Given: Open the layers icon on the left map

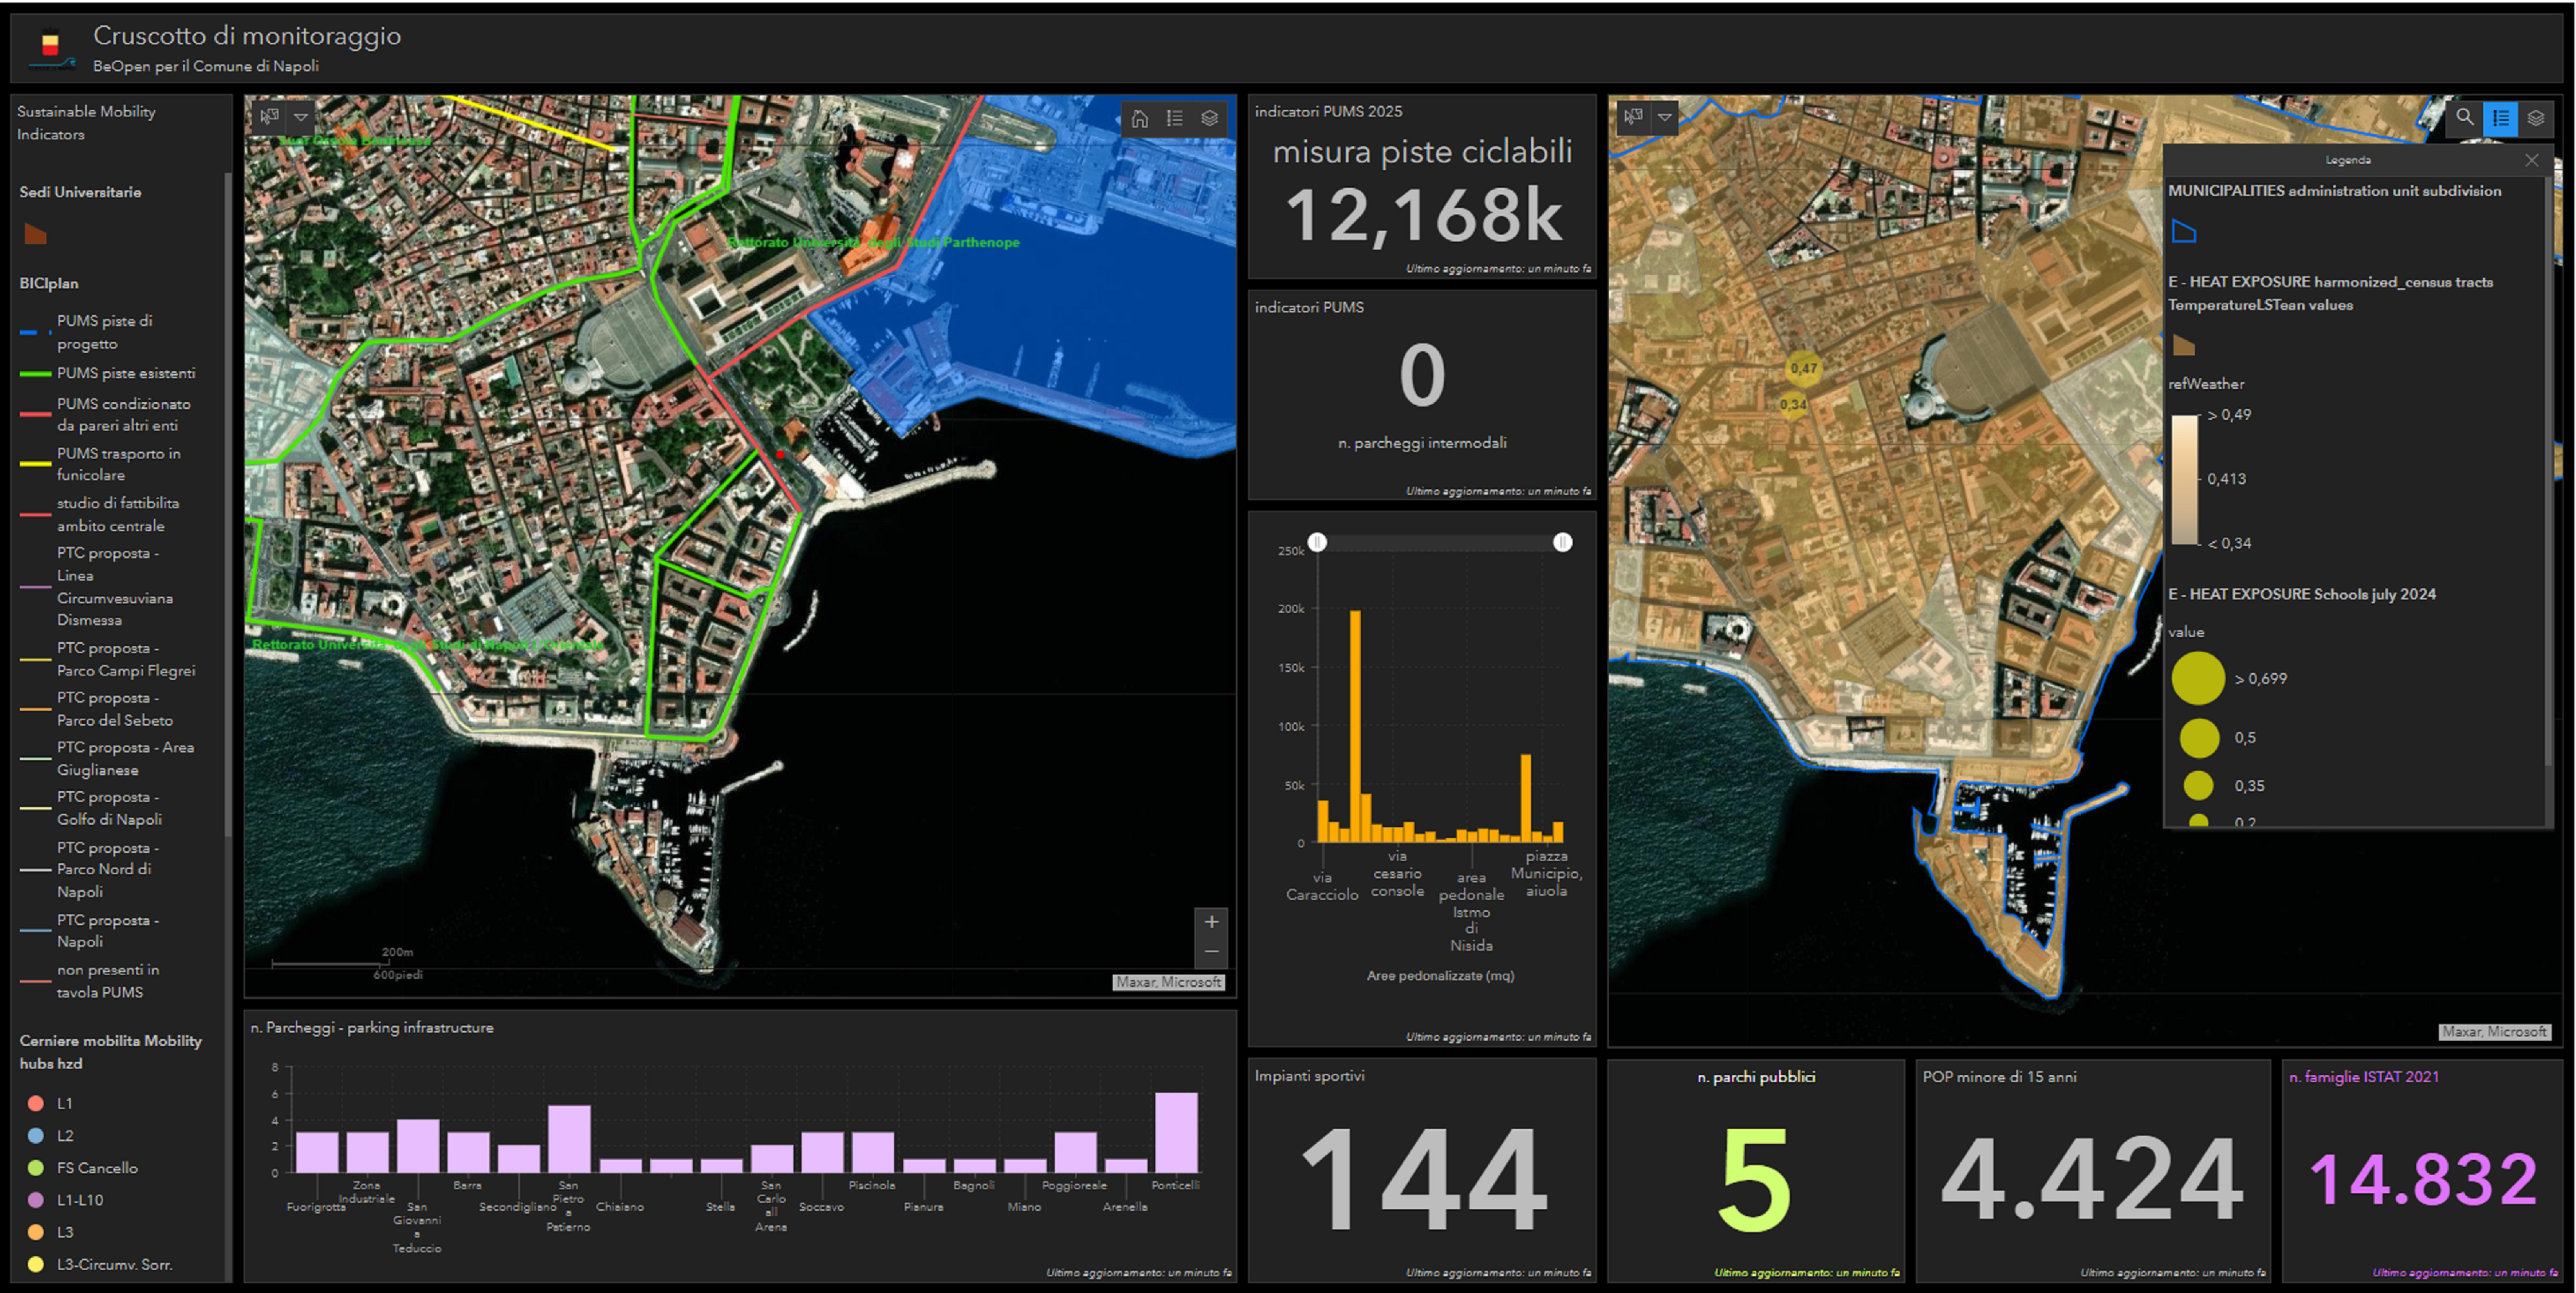Looking at the screenshot, I should (x=1210, y=118).
